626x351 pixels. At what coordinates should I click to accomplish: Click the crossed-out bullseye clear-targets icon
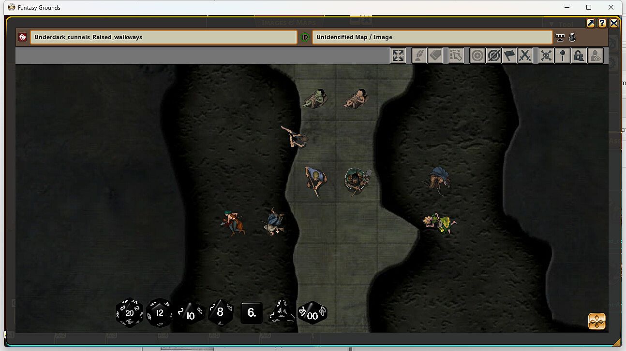[x=493, y=56]
